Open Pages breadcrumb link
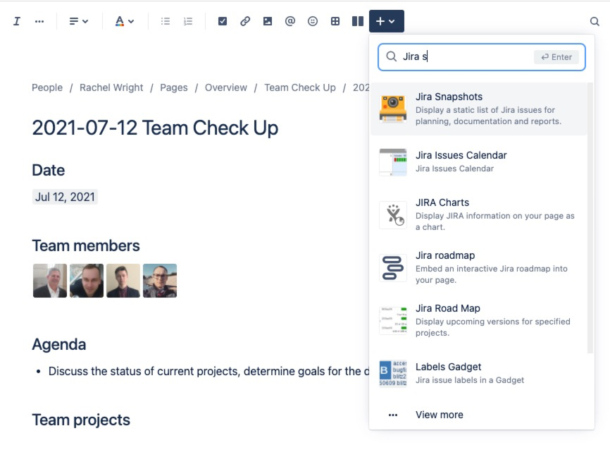This screenshot has width=610, height=457. (x=174, y=87)
